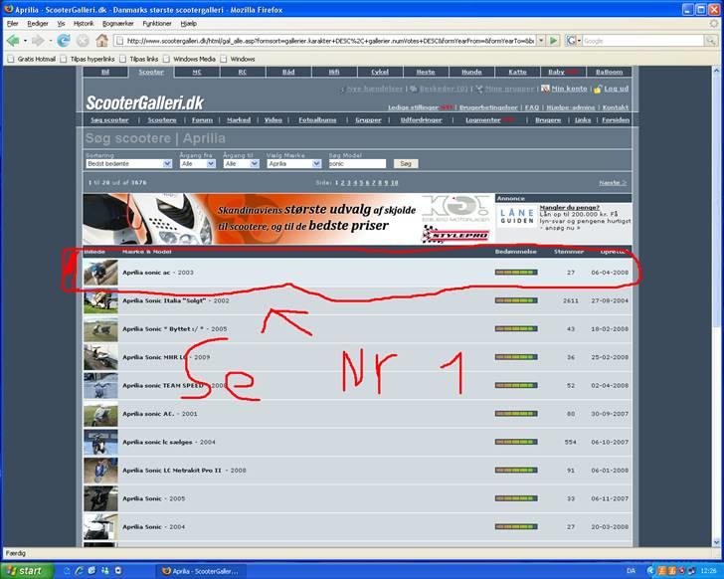Go to the Home page icon
This screenshot has height=579, width=724.
[x=101, y=41]
